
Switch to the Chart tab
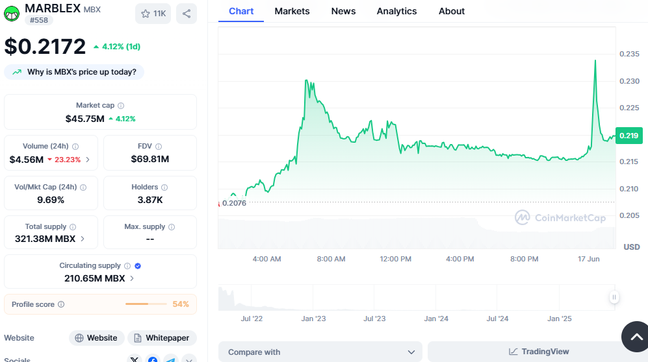[x=241, y=11]
